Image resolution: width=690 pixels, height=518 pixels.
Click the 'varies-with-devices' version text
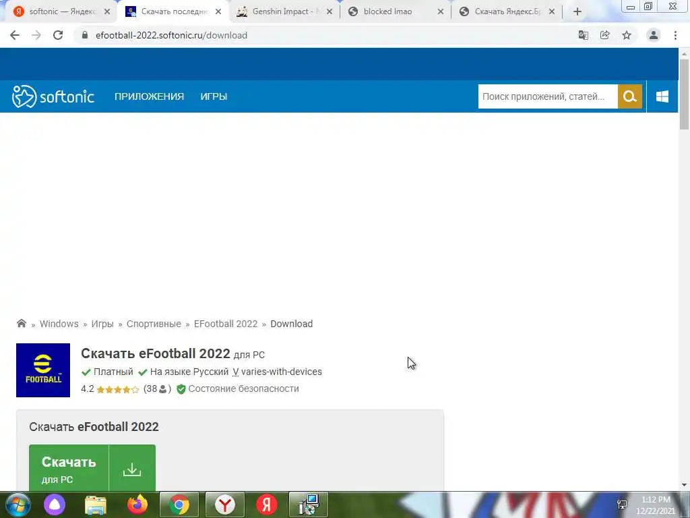pyautogui.click(x=282, y=372)
